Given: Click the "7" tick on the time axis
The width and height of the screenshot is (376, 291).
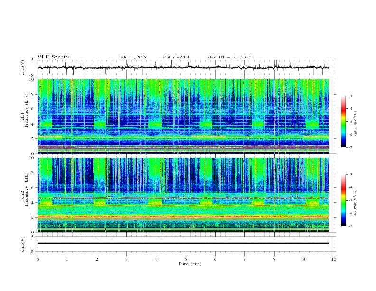Looking at the screenshot, I should 245,259.
